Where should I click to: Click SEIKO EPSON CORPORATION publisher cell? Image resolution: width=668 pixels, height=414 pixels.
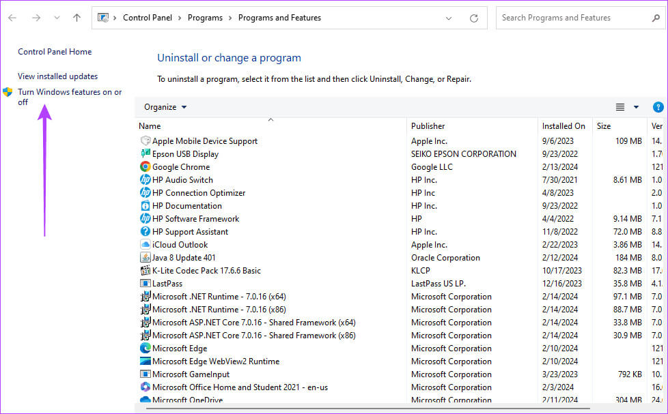464,154
